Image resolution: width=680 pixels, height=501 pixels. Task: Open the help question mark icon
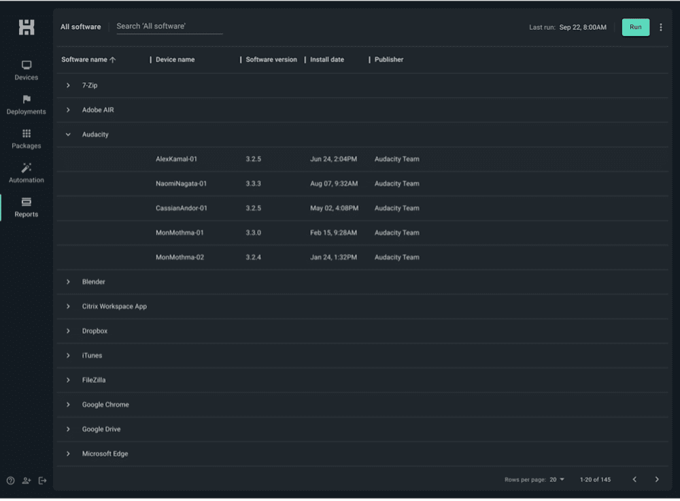coord(10,481)
